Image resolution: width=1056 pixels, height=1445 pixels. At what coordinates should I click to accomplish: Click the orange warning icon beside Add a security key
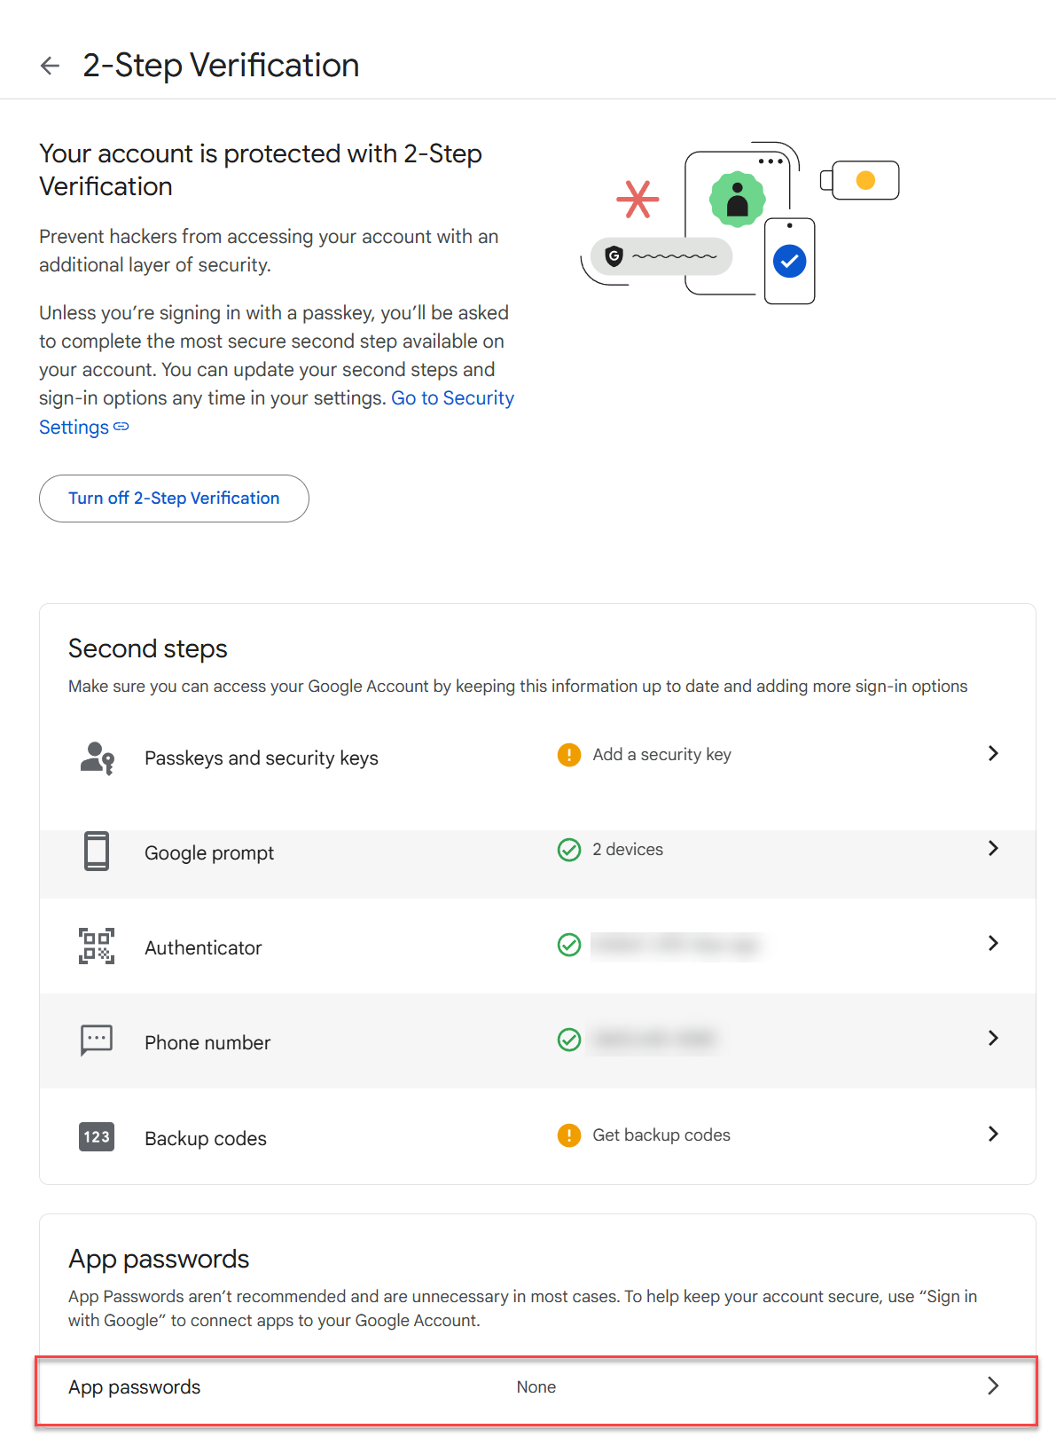(569, 755)
